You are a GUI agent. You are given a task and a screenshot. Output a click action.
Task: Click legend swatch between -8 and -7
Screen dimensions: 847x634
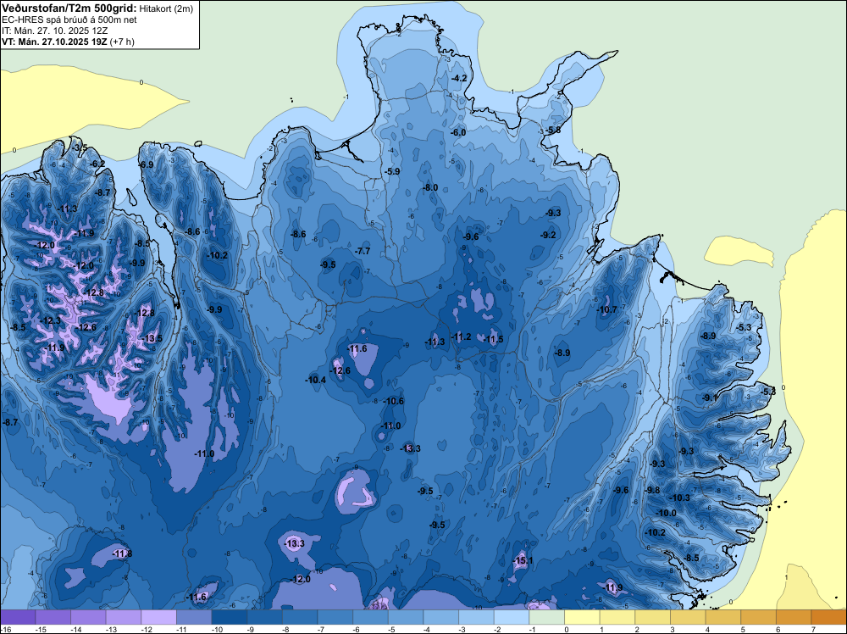(x=300, y=617)
